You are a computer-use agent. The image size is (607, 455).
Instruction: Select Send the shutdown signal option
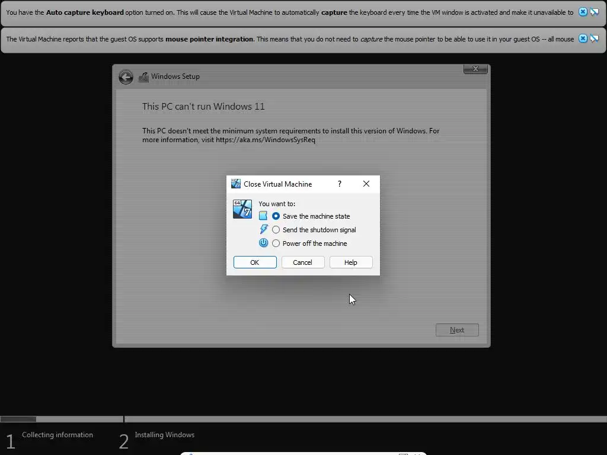tap(276, 230)
